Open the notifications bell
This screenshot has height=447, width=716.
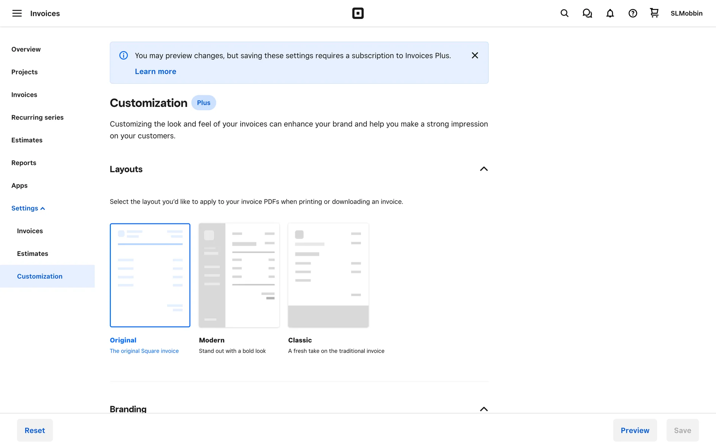(x=610, y=13)
